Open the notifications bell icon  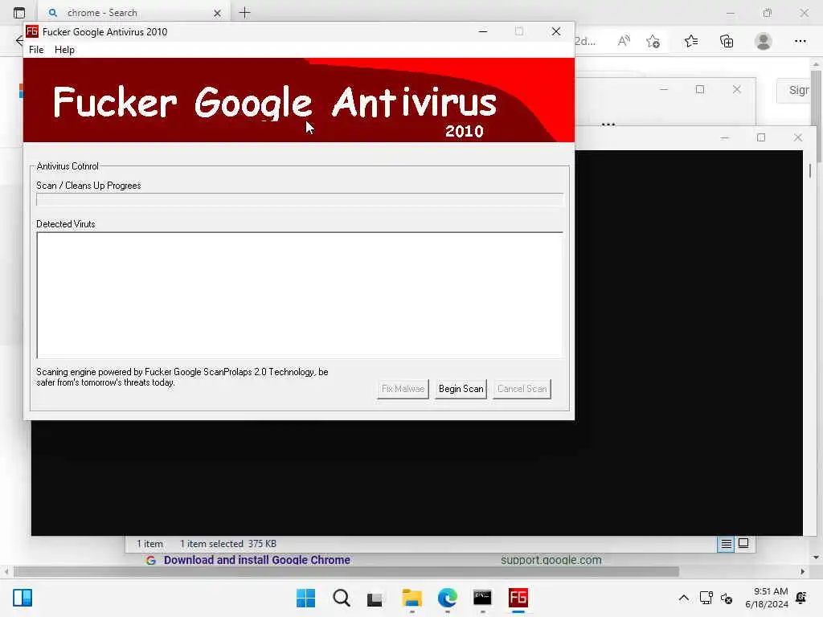[x=801, y=598]
